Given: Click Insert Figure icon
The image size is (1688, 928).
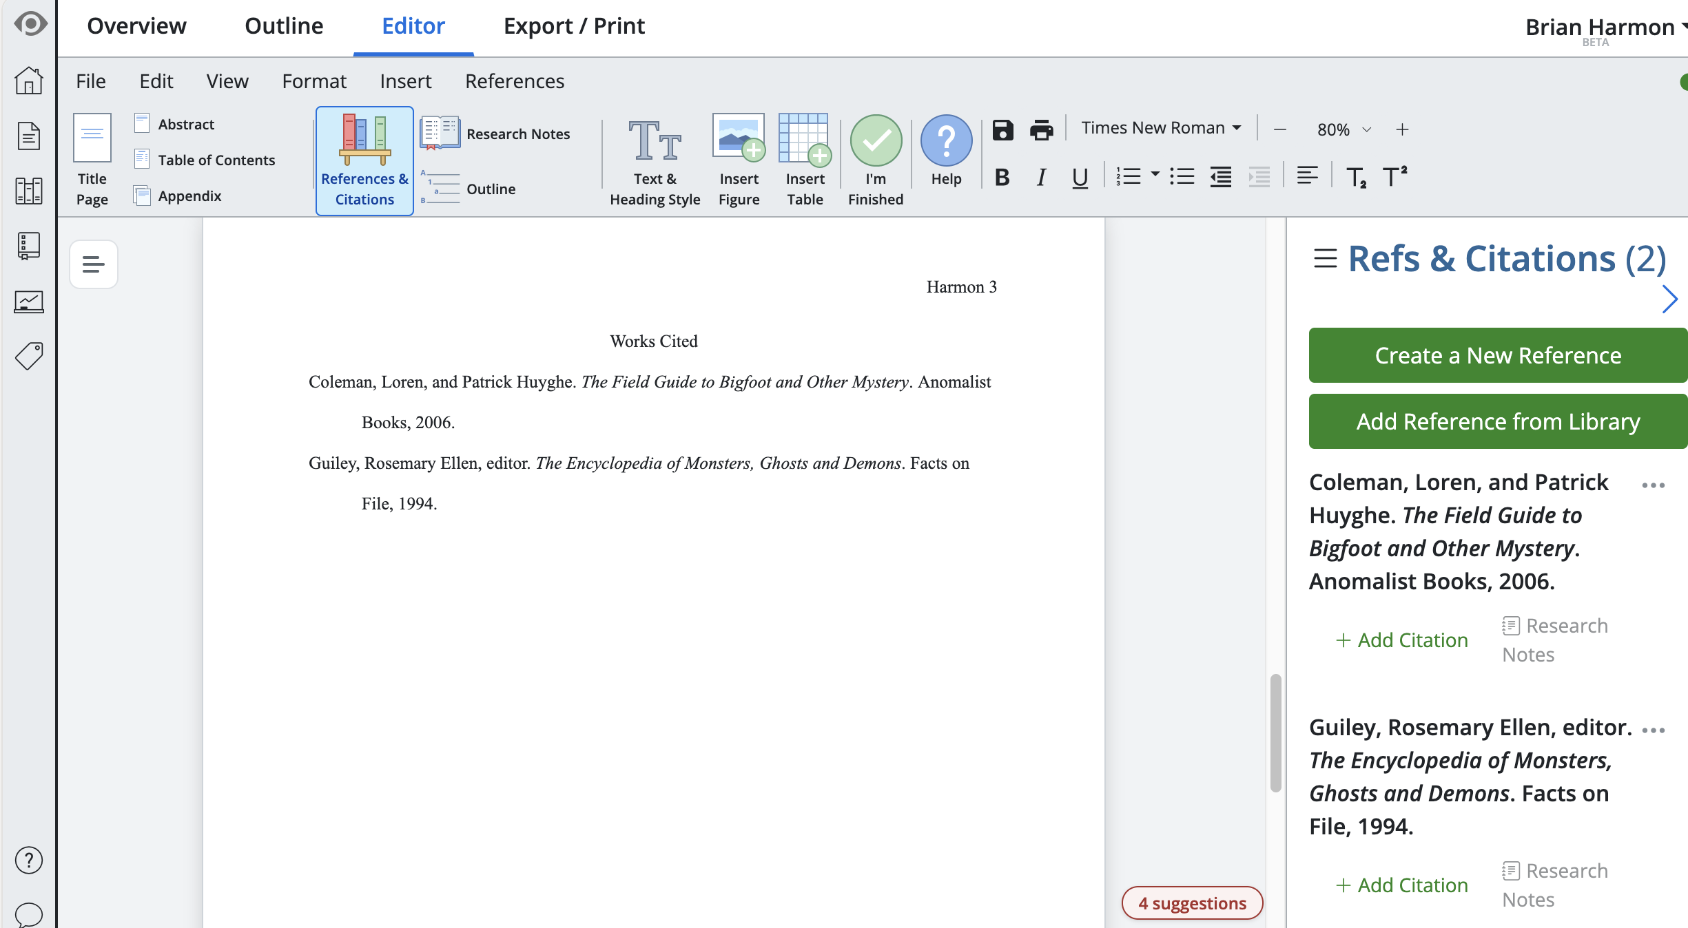Looking at the screenshot, I should pyautogui.click(x=739, y=161).
